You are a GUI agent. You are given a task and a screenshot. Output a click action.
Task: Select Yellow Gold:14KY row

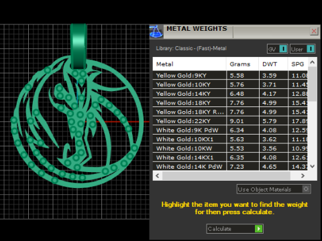coord(230,94)
